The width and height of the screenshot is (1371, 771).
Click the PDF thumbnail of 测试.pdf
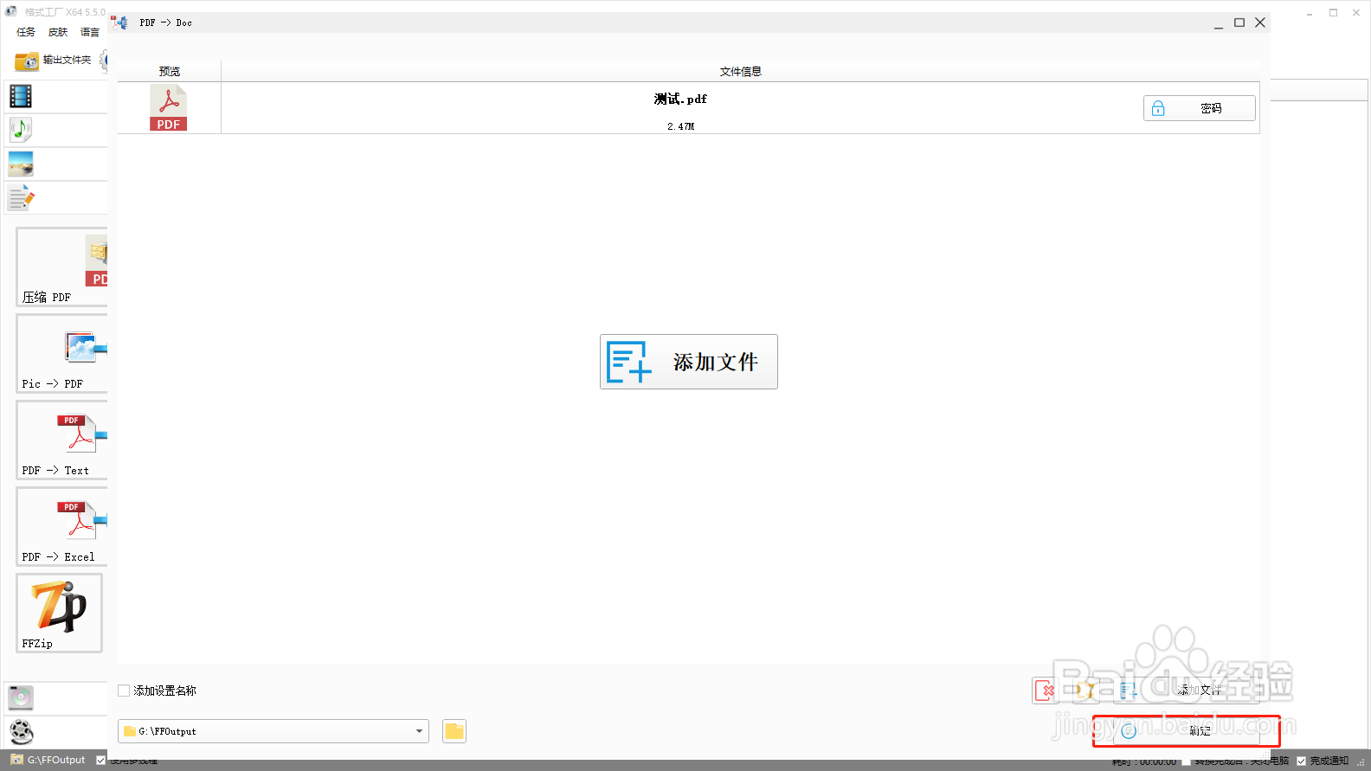tap(169, 107)
